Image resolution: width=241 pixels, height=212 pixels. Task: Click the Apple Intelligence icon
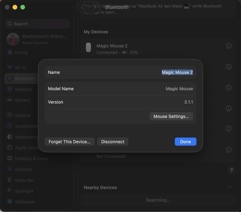(10, 148)
